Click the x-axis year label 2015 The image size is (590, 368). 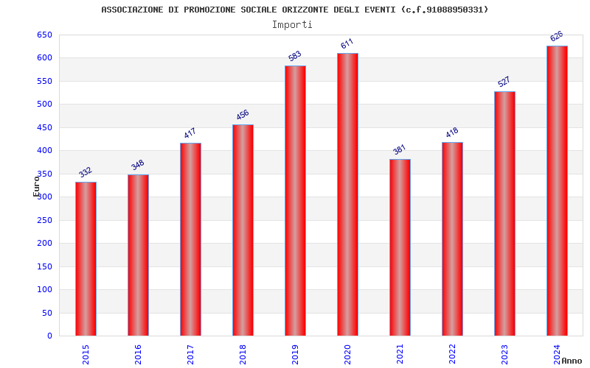pyautogui.click(x=86, y=355)
